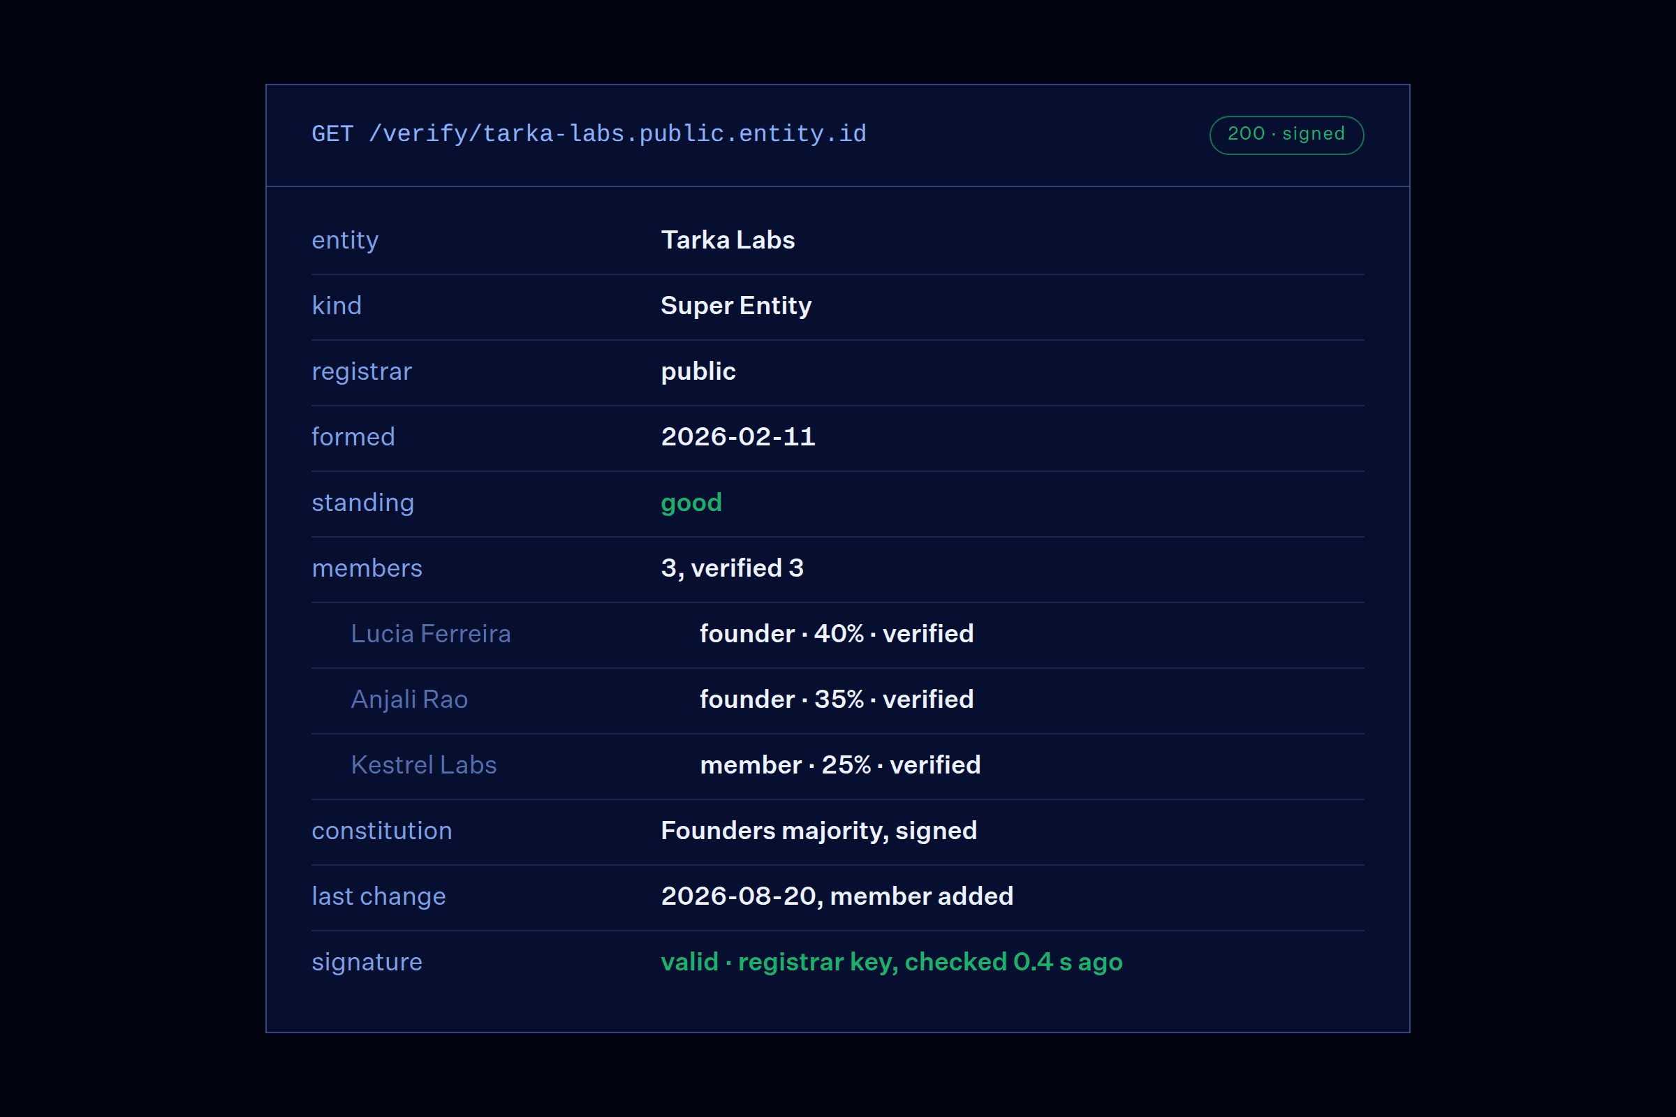Click the 'entity' field label

345,241
